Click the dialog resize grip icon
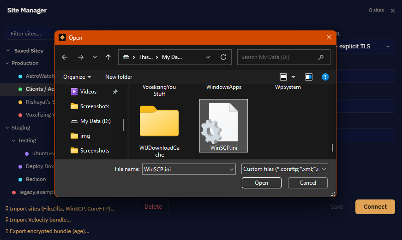The width and height of the screenshot is (402, 240). [x=333, y=194]
